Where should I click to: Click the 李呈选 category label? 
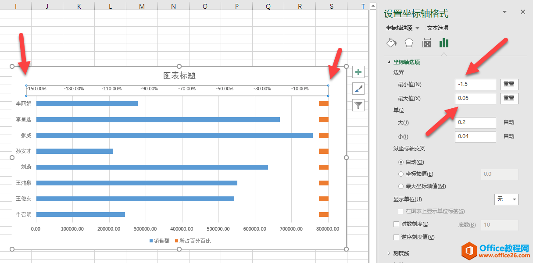pyautogui.click(x=24, y=119)
